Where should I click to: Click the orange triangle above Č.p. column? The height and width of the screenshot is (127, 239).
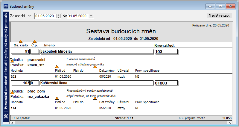click(35, 41)
